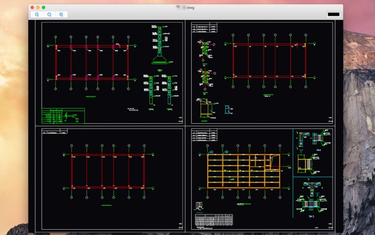This screenshot has height=235, width=375.
Task: Click the zoom in magnifier icon
Action: tap(61, 15)
